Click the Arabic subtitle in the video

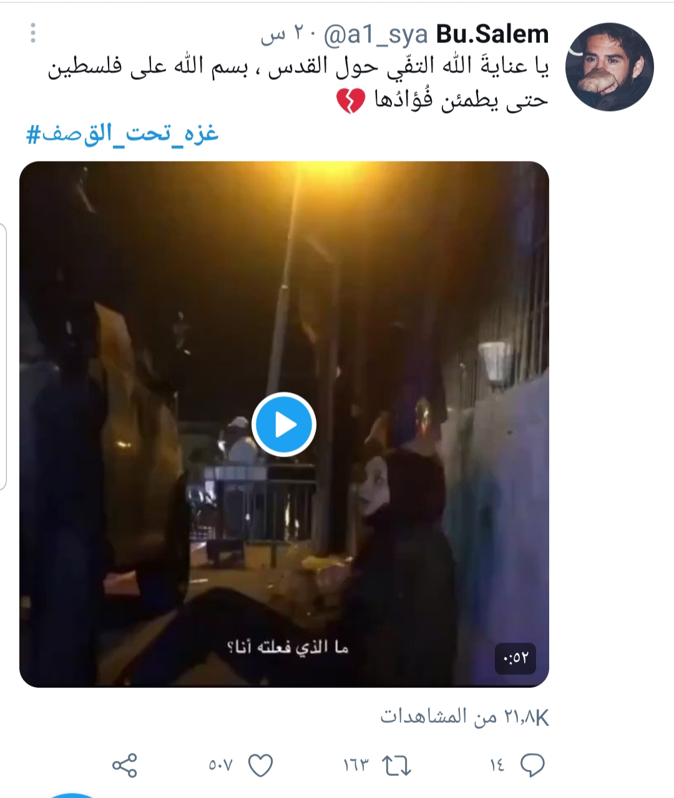(288, 647)
